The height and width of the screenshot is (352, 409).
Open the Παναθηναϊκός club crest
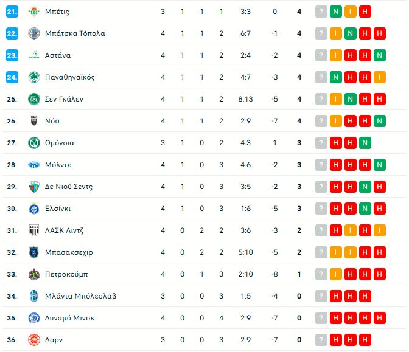click(x=34, y=77)
